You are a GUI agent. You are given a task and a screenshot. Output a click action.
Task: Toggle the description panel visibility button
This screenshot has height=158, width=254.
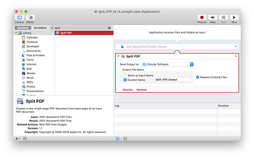(x=25, y=139)
